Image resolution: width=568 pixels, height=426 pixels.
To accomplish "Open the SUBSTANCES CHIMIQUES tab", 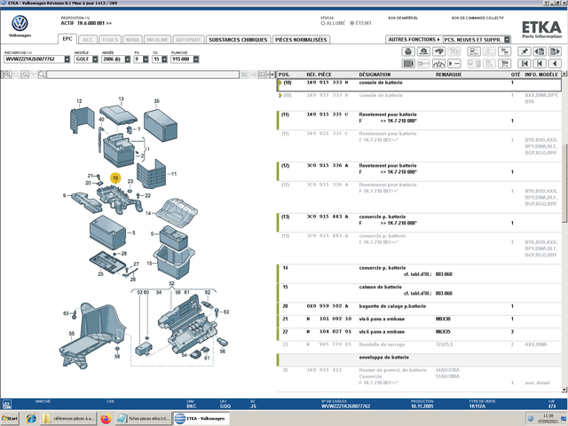I will coord(238,39).
